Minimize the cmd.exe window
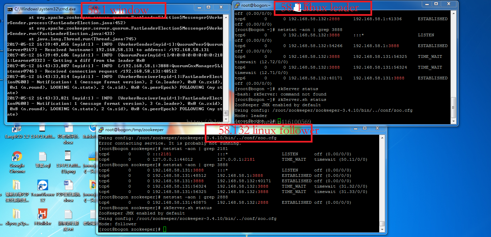Image resolution: width=491 pixels, height=237 pixels. click(200, 7)
